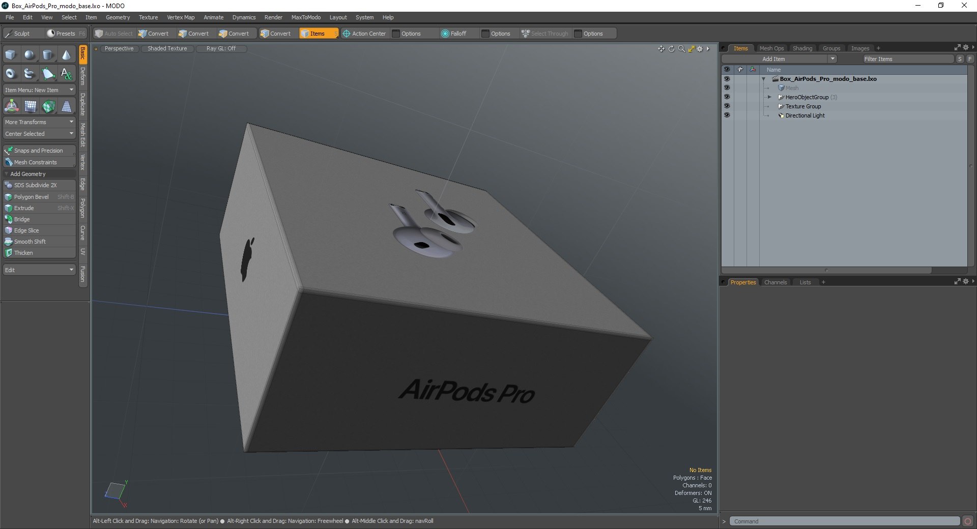Select the Torus primitive tool
The width and height of the screenshot is (977, 529).
pyautogui.click(x=11, y=74)
